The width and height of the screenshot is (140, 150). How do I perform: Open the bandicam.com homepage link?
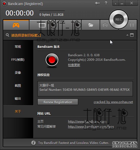[87, 122]
